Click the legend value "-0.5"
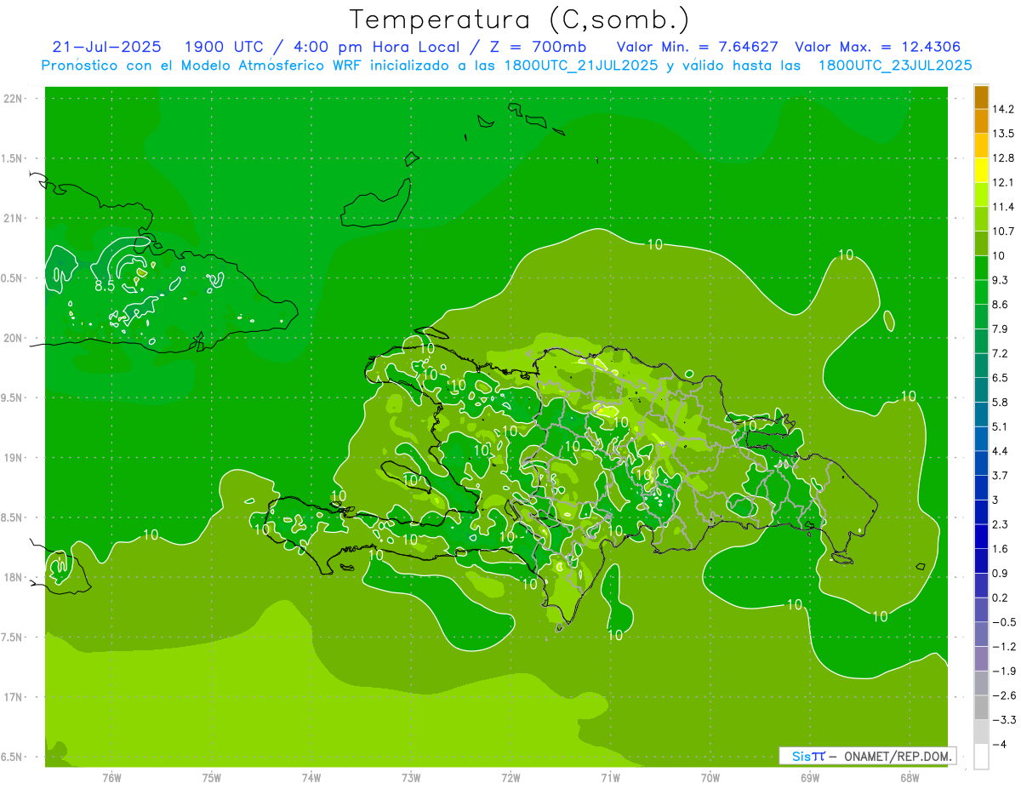This screenshot has width=1021, height=789. [x=1005, y=622]
